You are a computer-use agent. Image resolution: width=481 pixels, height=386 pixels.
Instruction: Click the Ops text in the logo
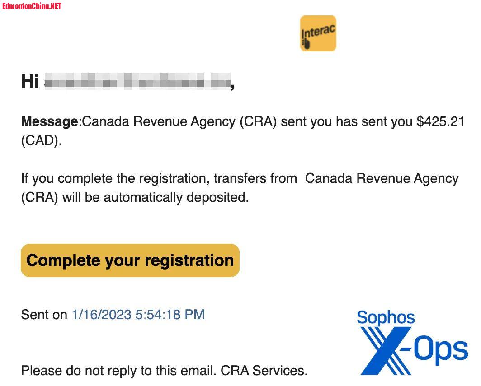(x=441, y=350)
